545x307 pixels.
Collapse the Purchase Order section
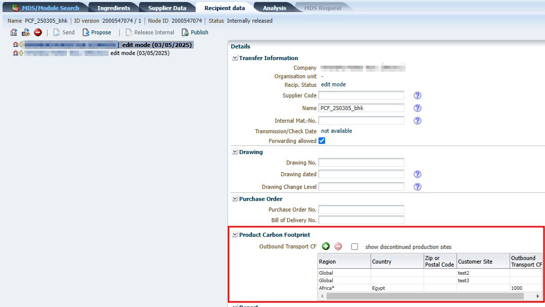tap(235, 198)
